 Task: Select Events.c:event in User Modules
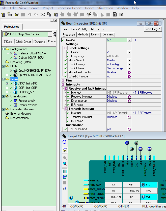tap(28, 105)
